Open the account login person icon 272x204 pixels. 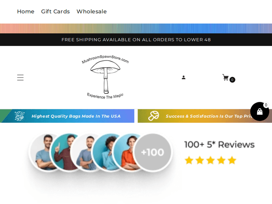point(184,78)
